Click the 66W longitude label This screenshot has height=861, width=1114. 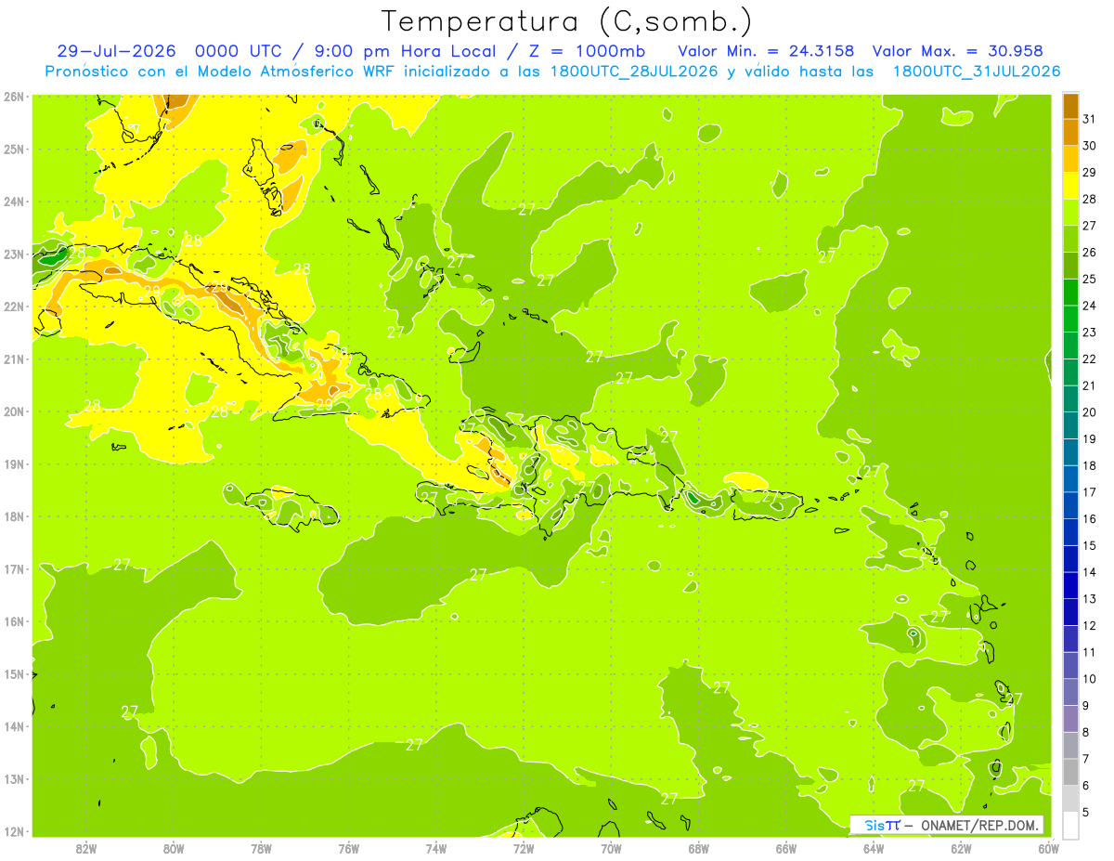(785, 849)
